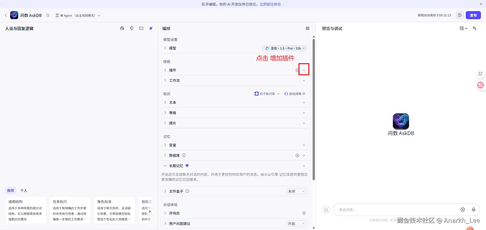Screen dimensions: 486x230
Task: Click the 编排 panel vertical scrollbar
Action: (x=314, y=110)
